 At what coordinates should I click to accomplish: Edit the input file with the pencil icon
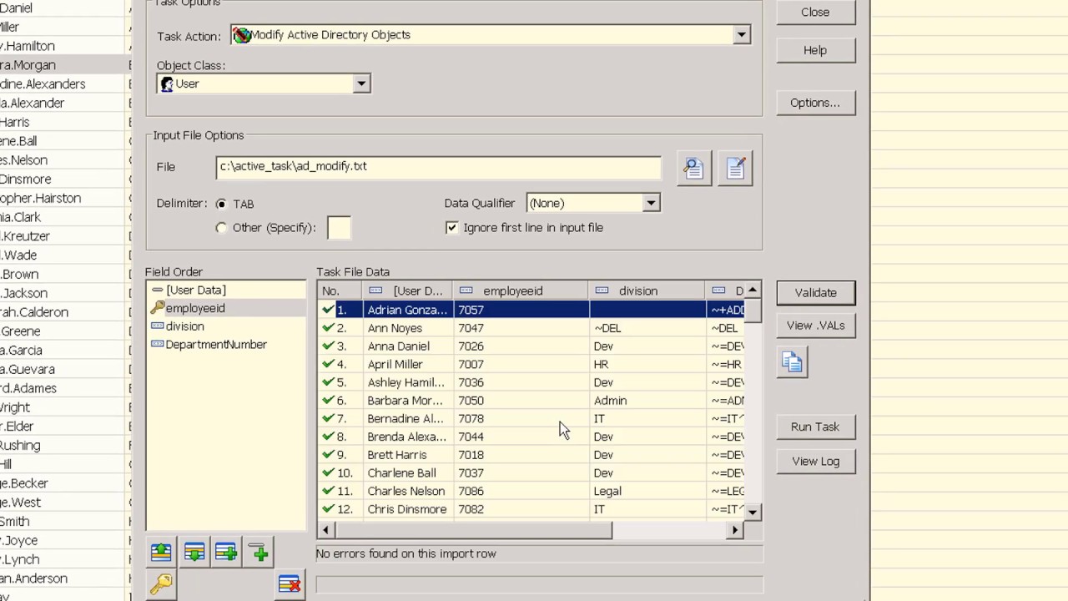coord(735,168)
